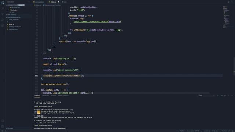This screenshot has height=132, width=235.
Task: Select the Terminal panel tab
Action: pyautogui.click(x=37, y=96)
